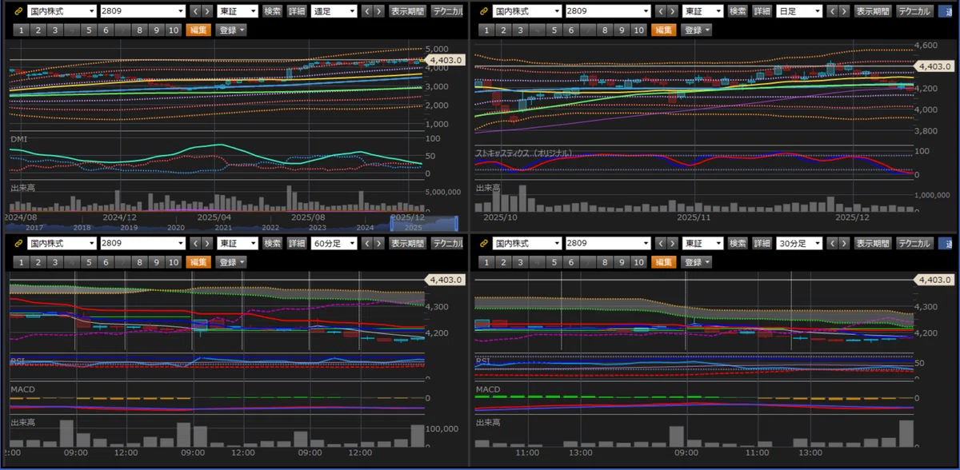Click the 4,403.0 price label on 週足 chart
The image size is (960, 470).
point(444,59)
